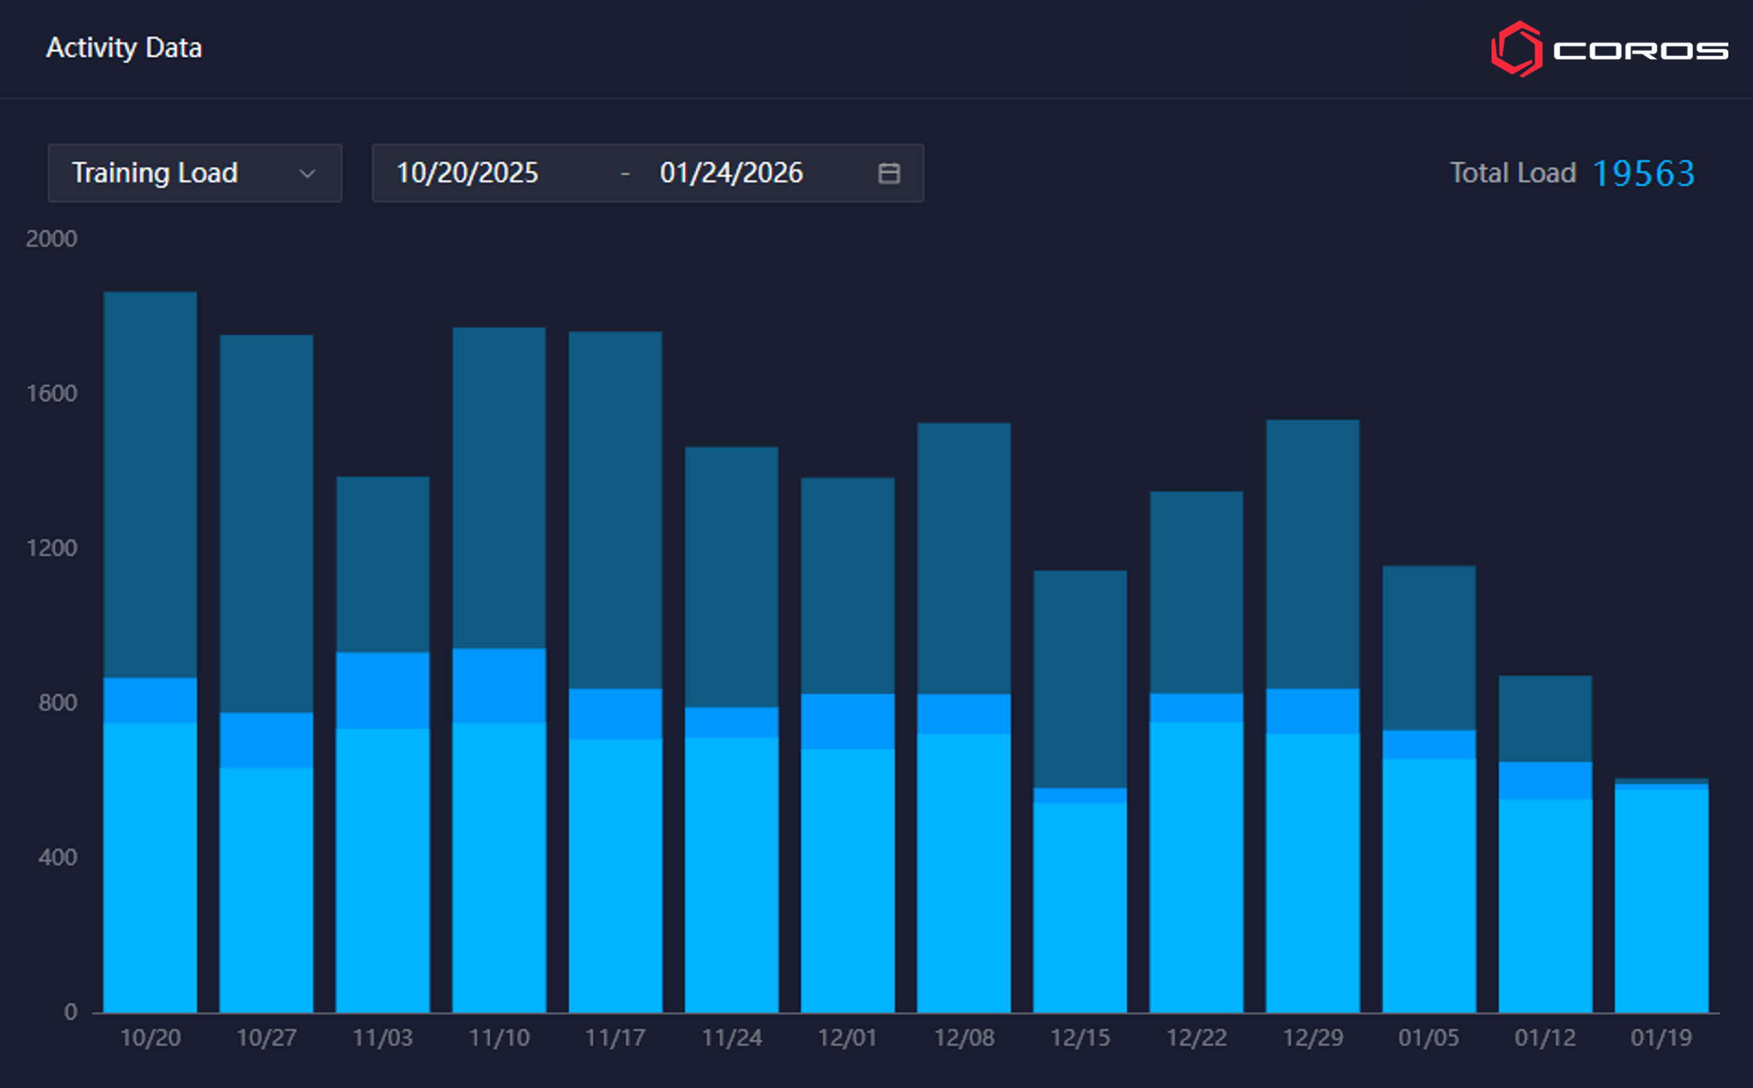
Task: Click the calendar icon in date range
Action: click(889, 174)
